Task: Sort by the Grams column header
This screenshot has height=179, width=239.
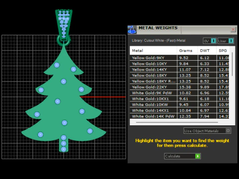Action: (187, 51)
